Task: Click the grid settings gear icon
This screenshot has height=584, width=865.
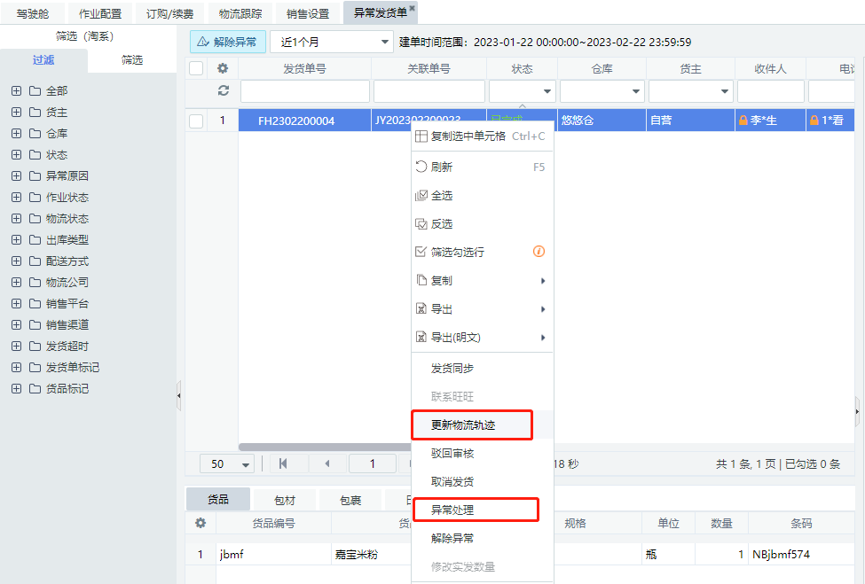Action: pos(224,68)
